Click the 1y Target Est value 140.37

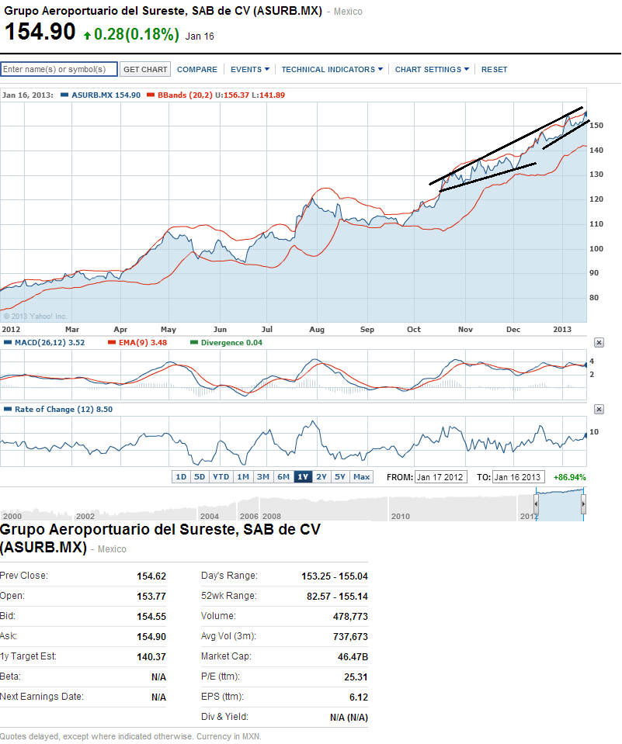pyautogui.click(x=151, y=656)
